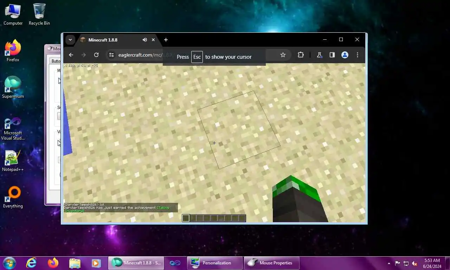450x270 pixels.
Task: Switch to Personalization taskbar window
Action: (x=214, y=263)
